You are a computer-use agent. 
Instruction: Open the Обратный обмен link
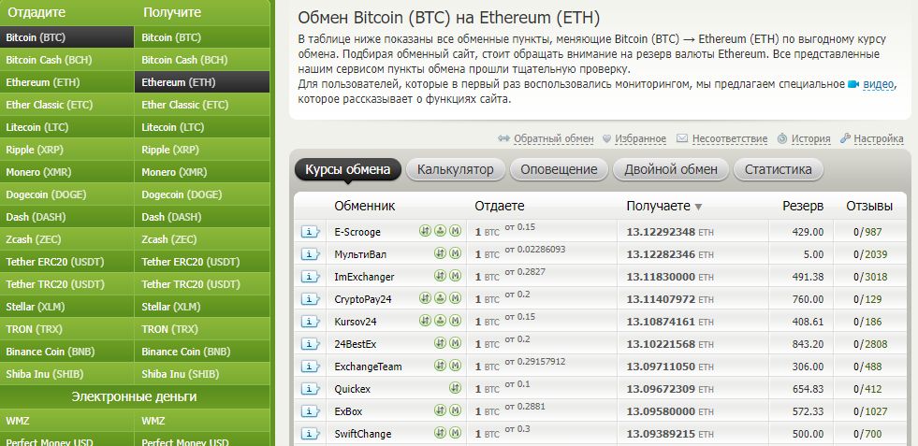click(553, 138)
